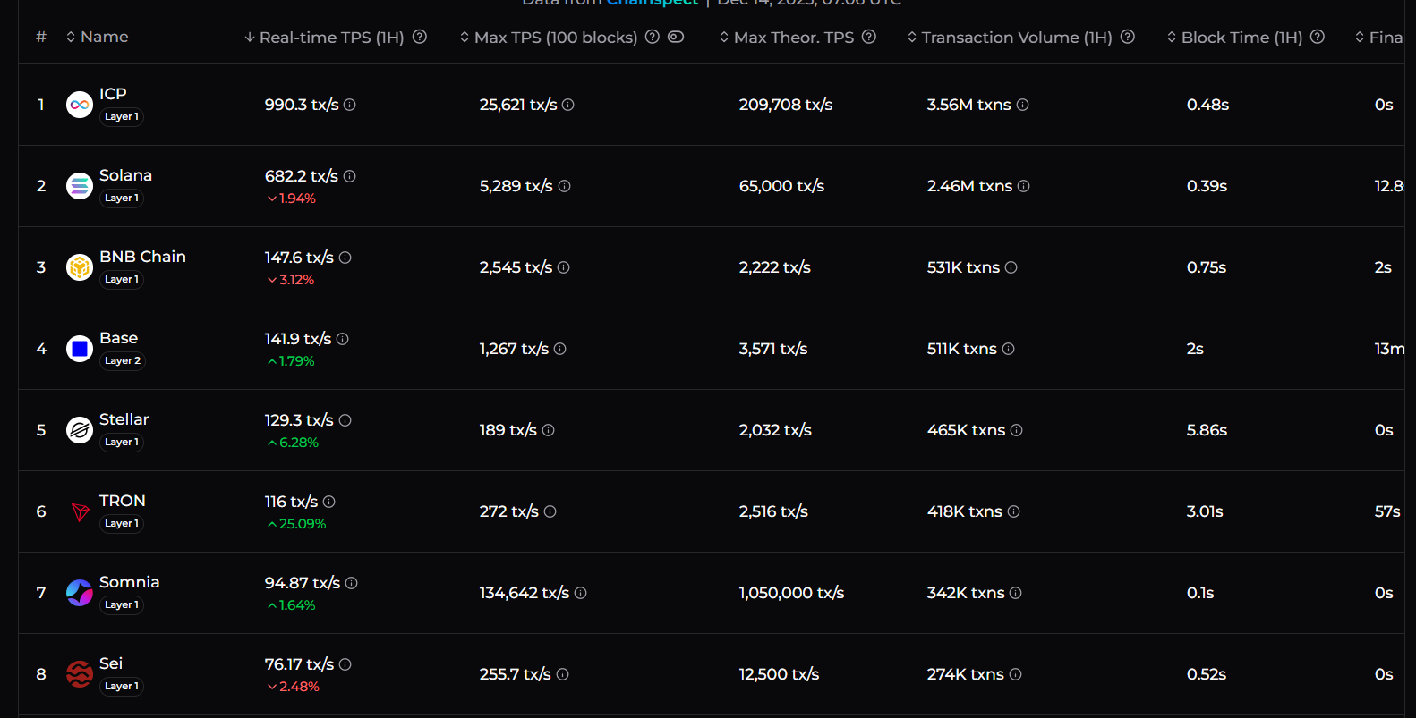
Task: Sort by Transaction Volume (1H) column
Action: click(1010, 38)
